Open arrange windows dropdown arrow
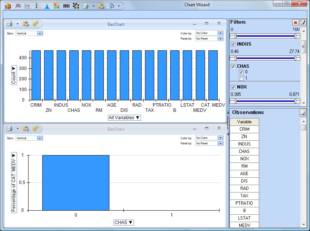 point(119,6)
